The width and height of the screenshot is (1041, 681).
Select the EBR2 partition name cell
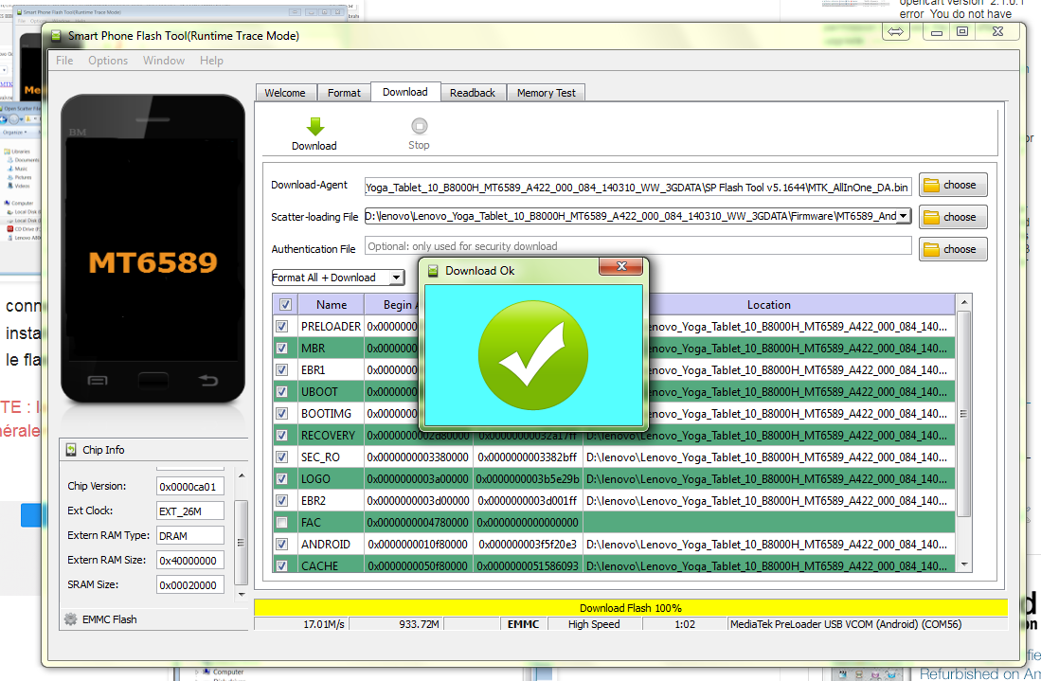coord(331,500)
